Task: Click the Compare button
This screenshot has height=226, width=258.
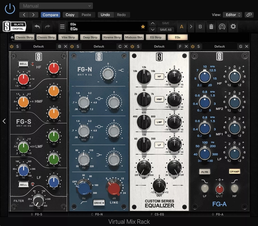Action: (50, 15)
